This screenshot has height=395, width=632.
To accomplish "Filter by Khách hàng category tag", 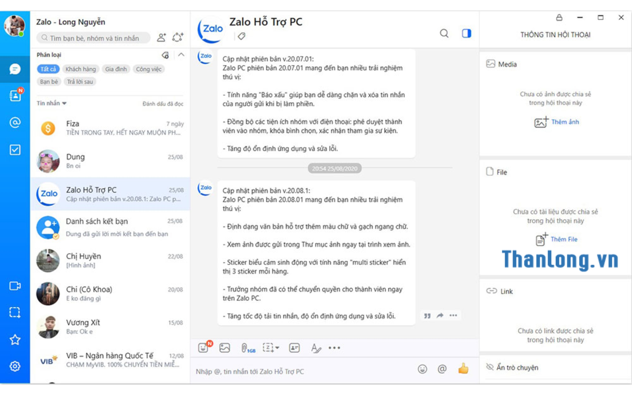I will [x=80, y=69].
